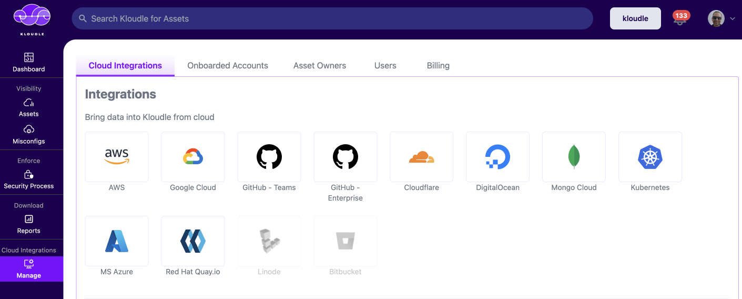The height and width of the screenshot is (299, 742).
Task: Switch to the Cloud Integrations tab
Action: [125, 66]
